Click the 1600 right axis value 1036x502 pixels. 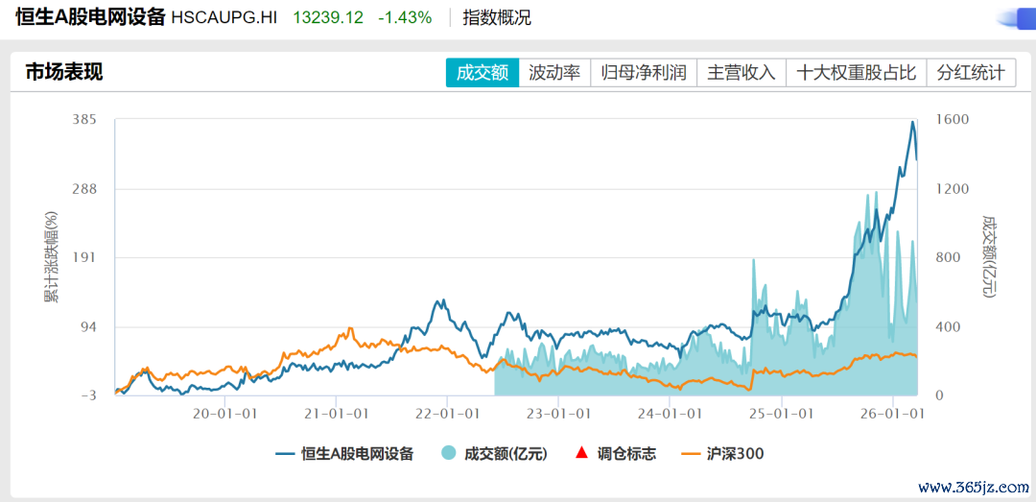953,120
